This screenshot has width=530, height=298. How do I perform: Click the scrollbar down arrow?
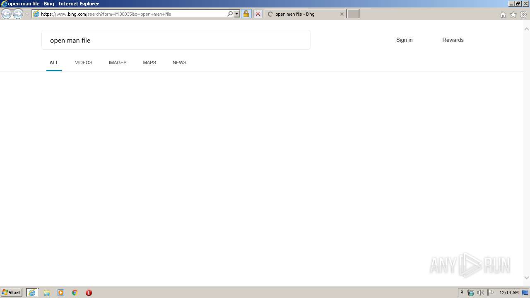(527, 278)
